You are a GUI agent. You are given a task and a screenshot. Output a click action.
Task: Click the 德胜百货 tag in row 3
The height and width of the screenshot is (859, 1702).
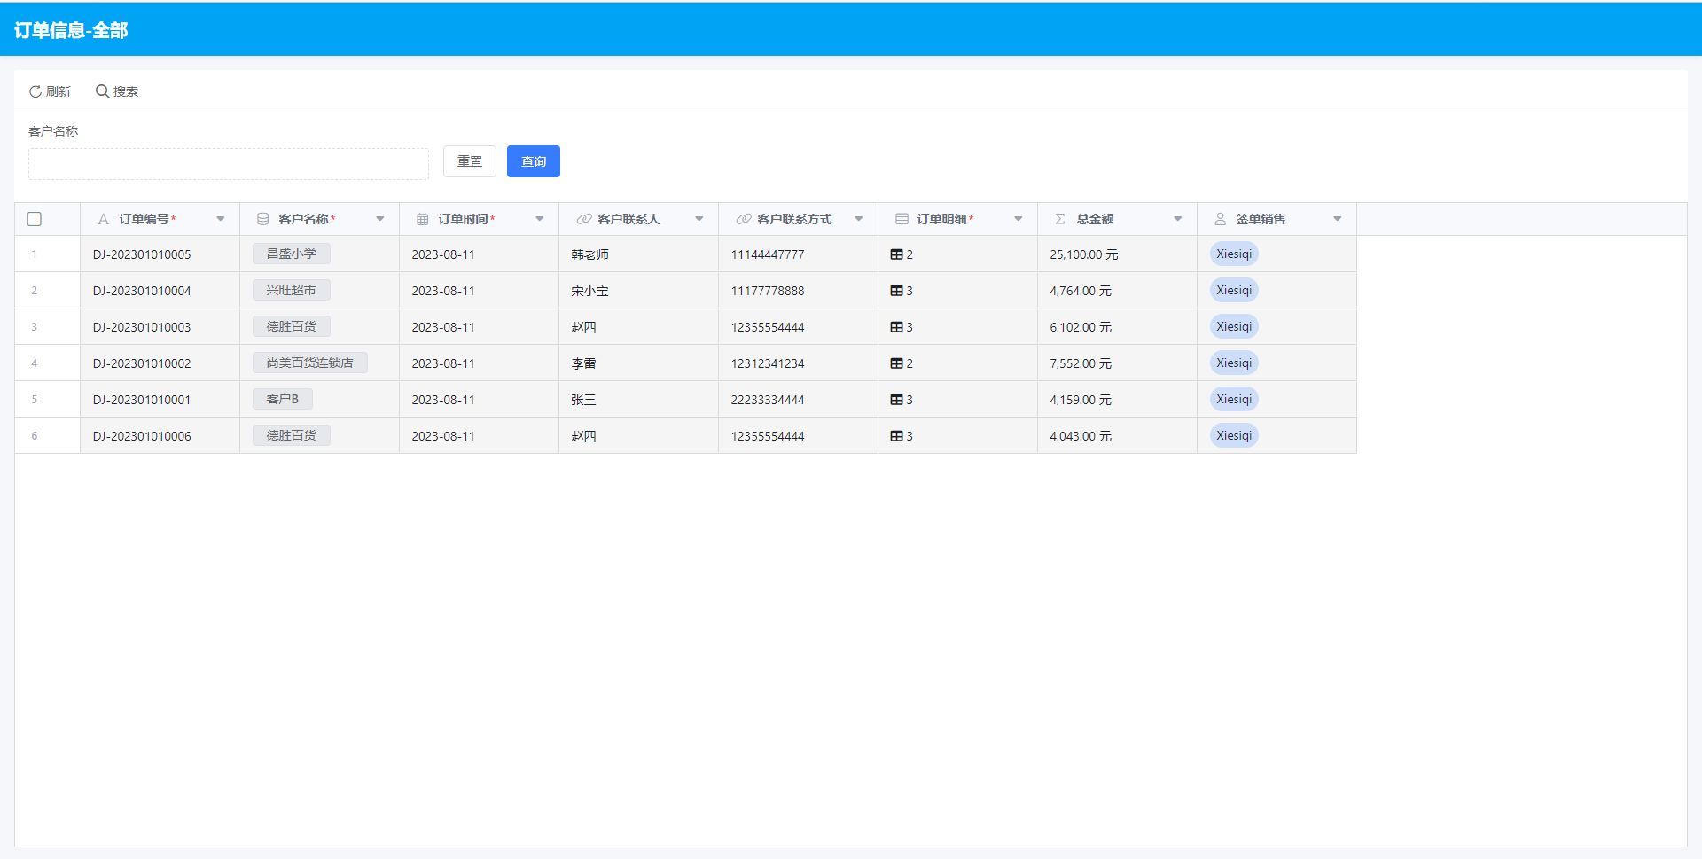[292, 326]
